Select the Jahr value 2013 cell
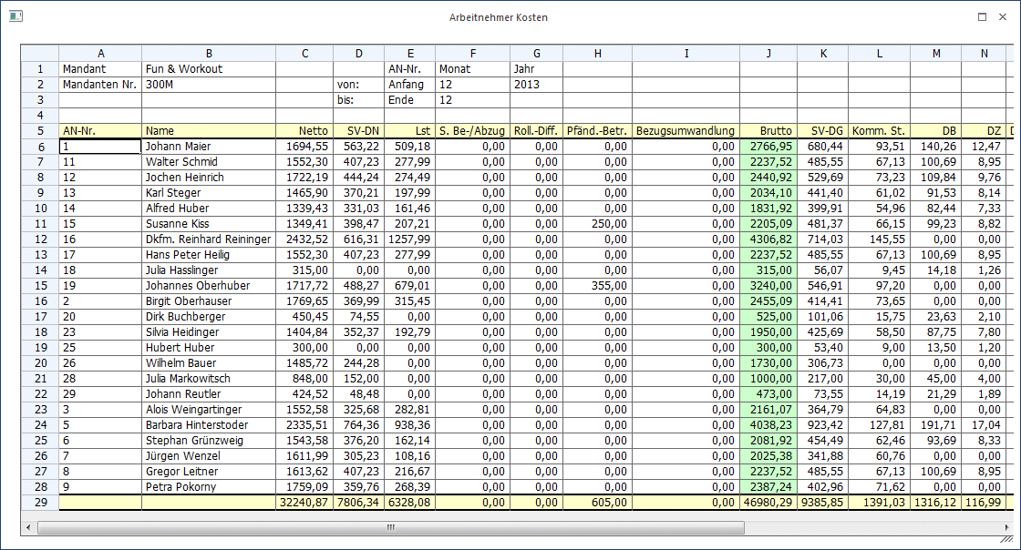Viewport: 1021px width, 550px height. pos(537,85)
